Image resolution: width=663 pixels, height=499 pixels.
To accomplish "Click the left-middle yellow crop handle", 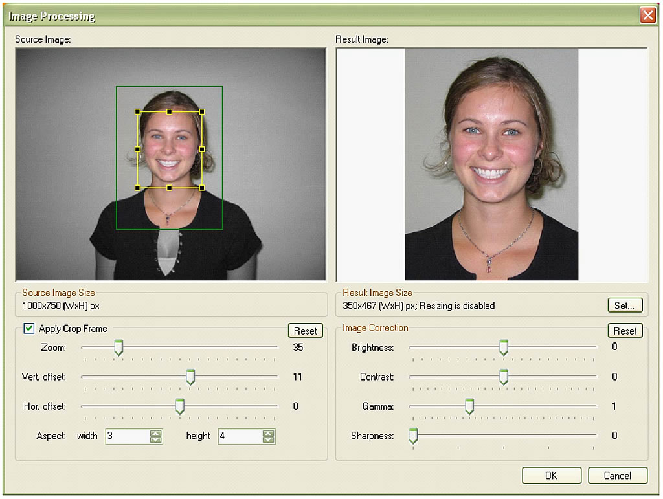I will tap(137, 149).
